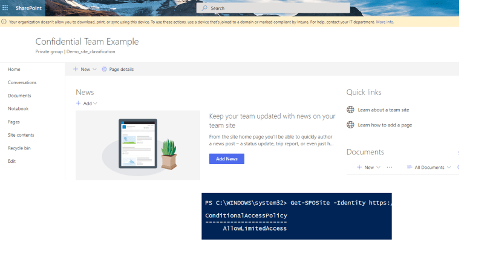Click the globe icon beside Learn about a team site
The width and height of the screenshot is (490, 253).
[350, 110]
